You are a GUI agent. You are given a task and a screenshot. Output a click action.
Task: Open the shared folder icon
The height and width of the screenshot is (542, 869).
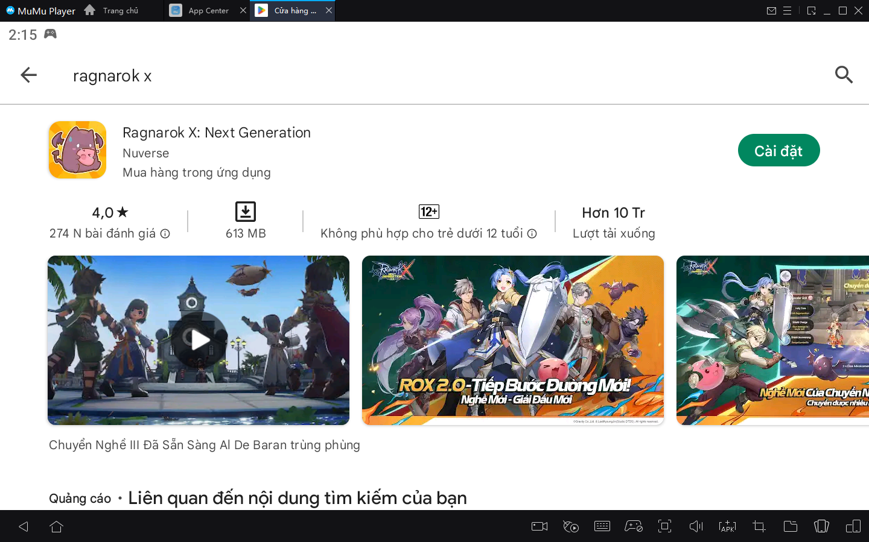tap(790, 526)
